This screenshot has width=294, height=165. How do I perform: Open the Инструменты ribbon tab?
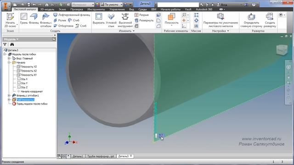[x=96, y=9]
